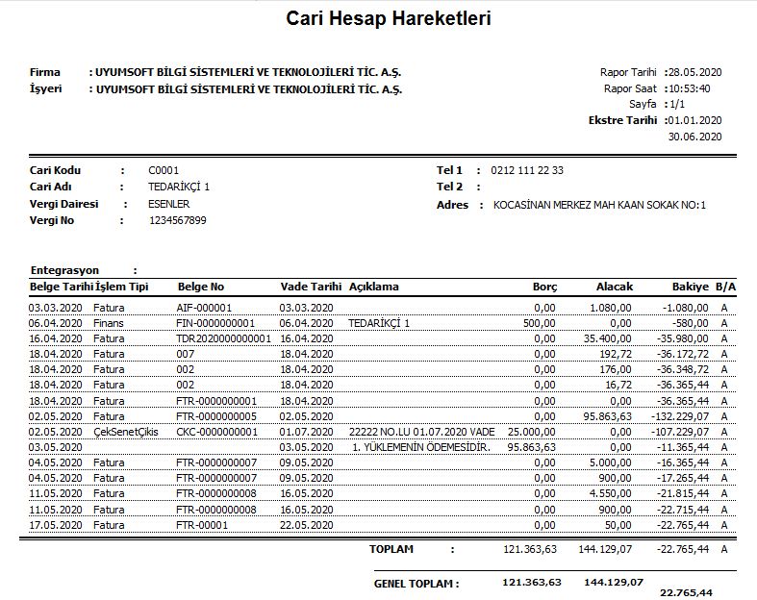Click invoice number FTR-0000000005
The height and width of the screenshot is (600, 757).
(x=216, y=416)
